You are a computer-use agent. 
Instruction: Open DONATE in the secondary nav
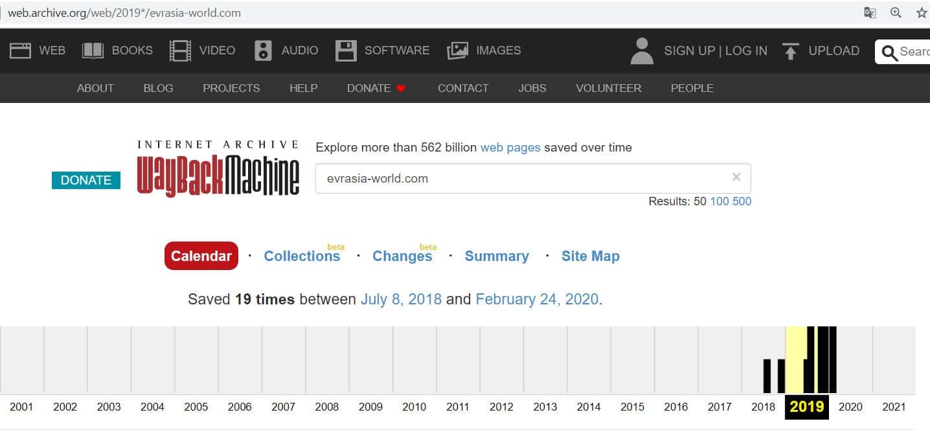click(x=369, y=88)
